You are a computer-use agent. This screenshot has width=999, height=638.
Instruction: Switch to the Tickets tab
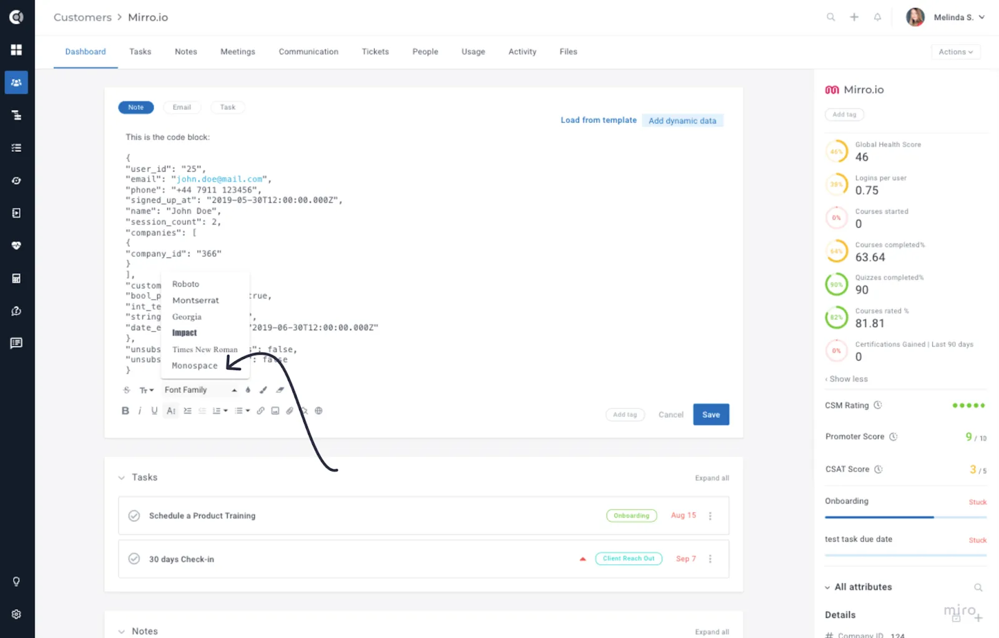coord(375,52)
